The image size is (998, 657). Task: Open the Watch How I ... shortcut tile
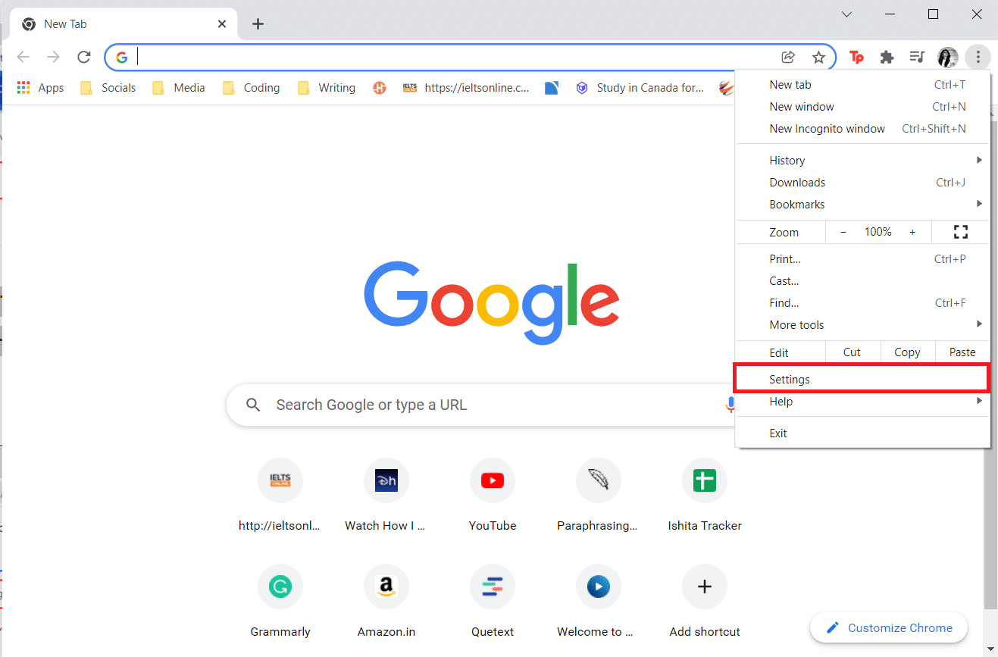coord(386,495)
